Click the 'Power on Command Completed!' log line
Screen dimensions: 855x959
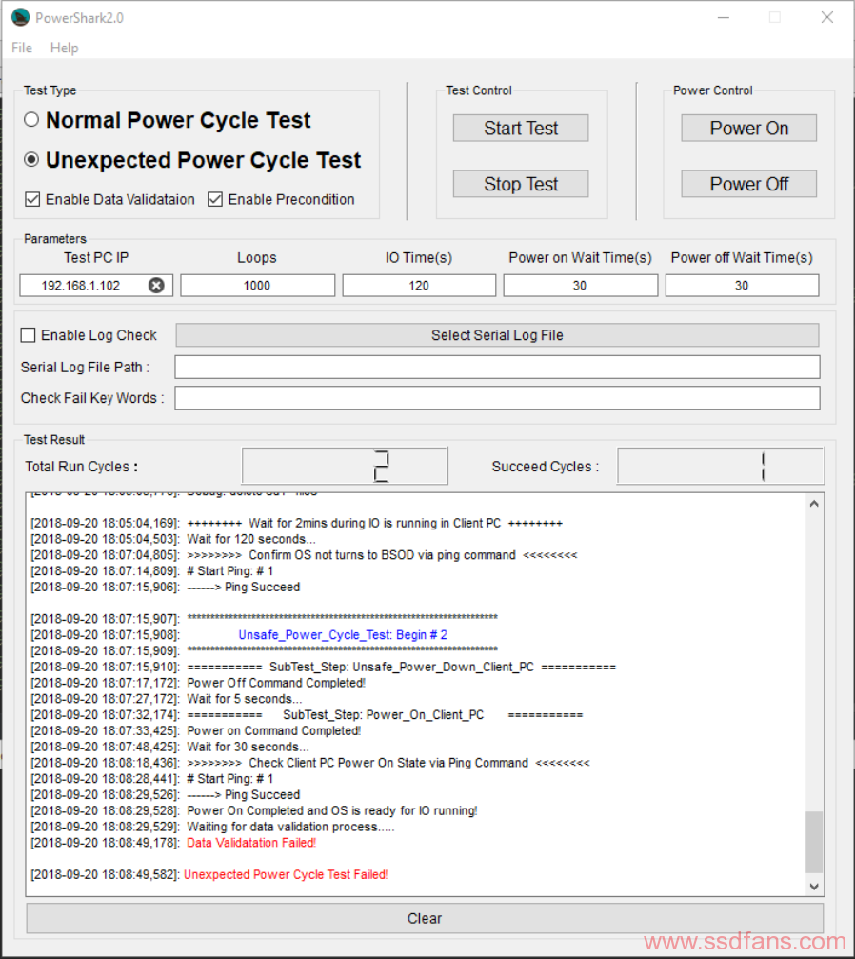tap(273, 730)
